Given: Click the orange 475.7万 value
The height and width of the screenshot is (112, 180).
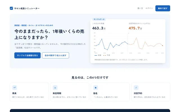Looking at the screenshot, I should coord(135,28).
